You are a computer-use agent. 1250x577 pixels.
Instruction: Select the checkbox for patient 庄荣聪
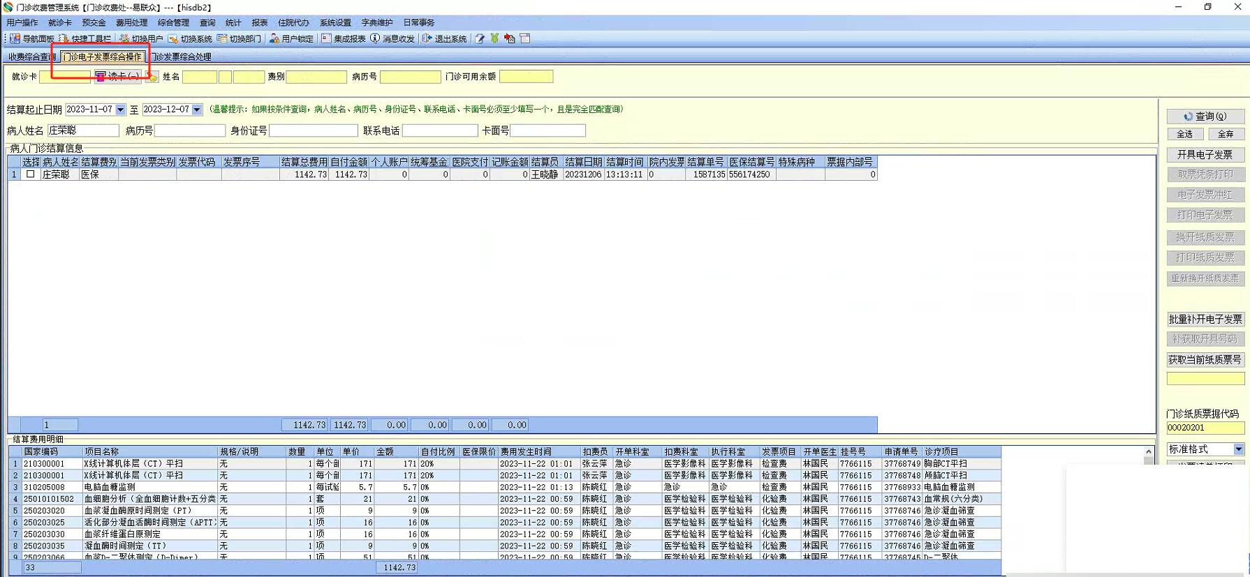[30, 174]
